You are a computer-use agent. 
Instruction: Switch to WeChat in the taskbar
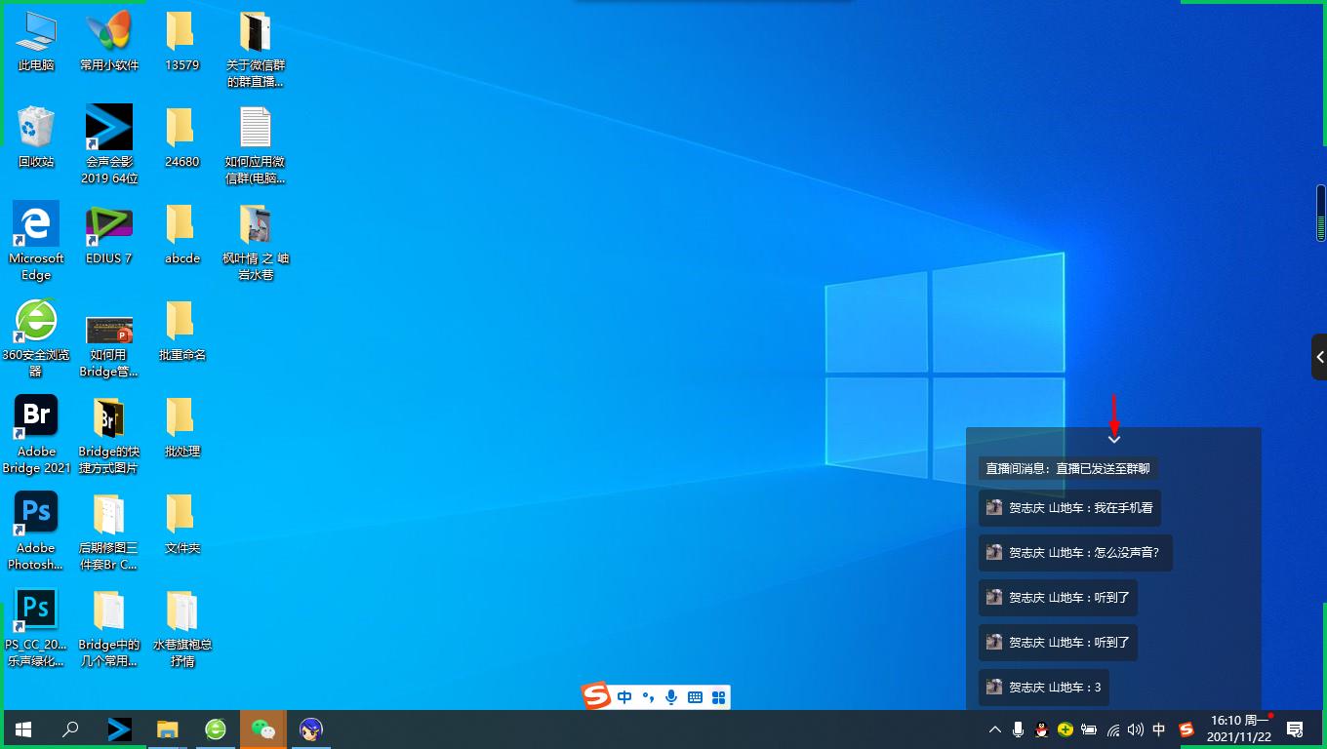click(x=262, y=729)
